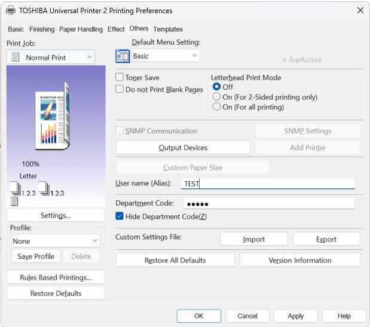
Task: Open the Print Job dropdown
Action: click(x=90, y=57)
